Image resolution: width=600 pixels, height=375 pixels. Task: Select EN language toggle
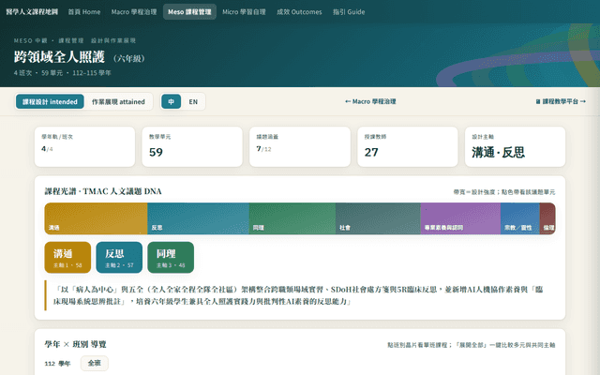193,102
